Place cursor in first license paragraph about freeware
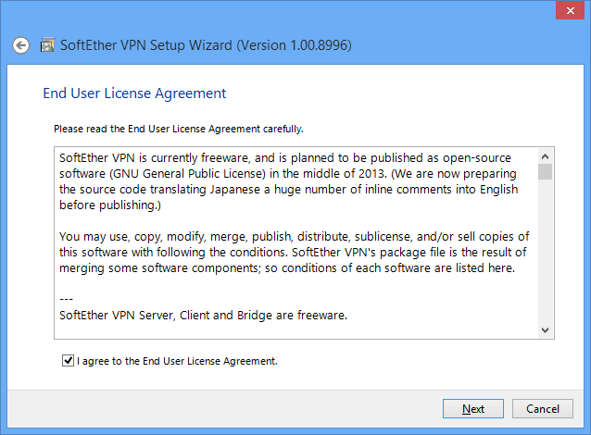 point(289,181)
